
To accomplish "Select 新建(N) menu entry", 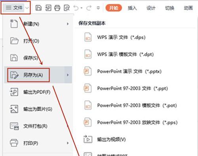I will [38, 24].
